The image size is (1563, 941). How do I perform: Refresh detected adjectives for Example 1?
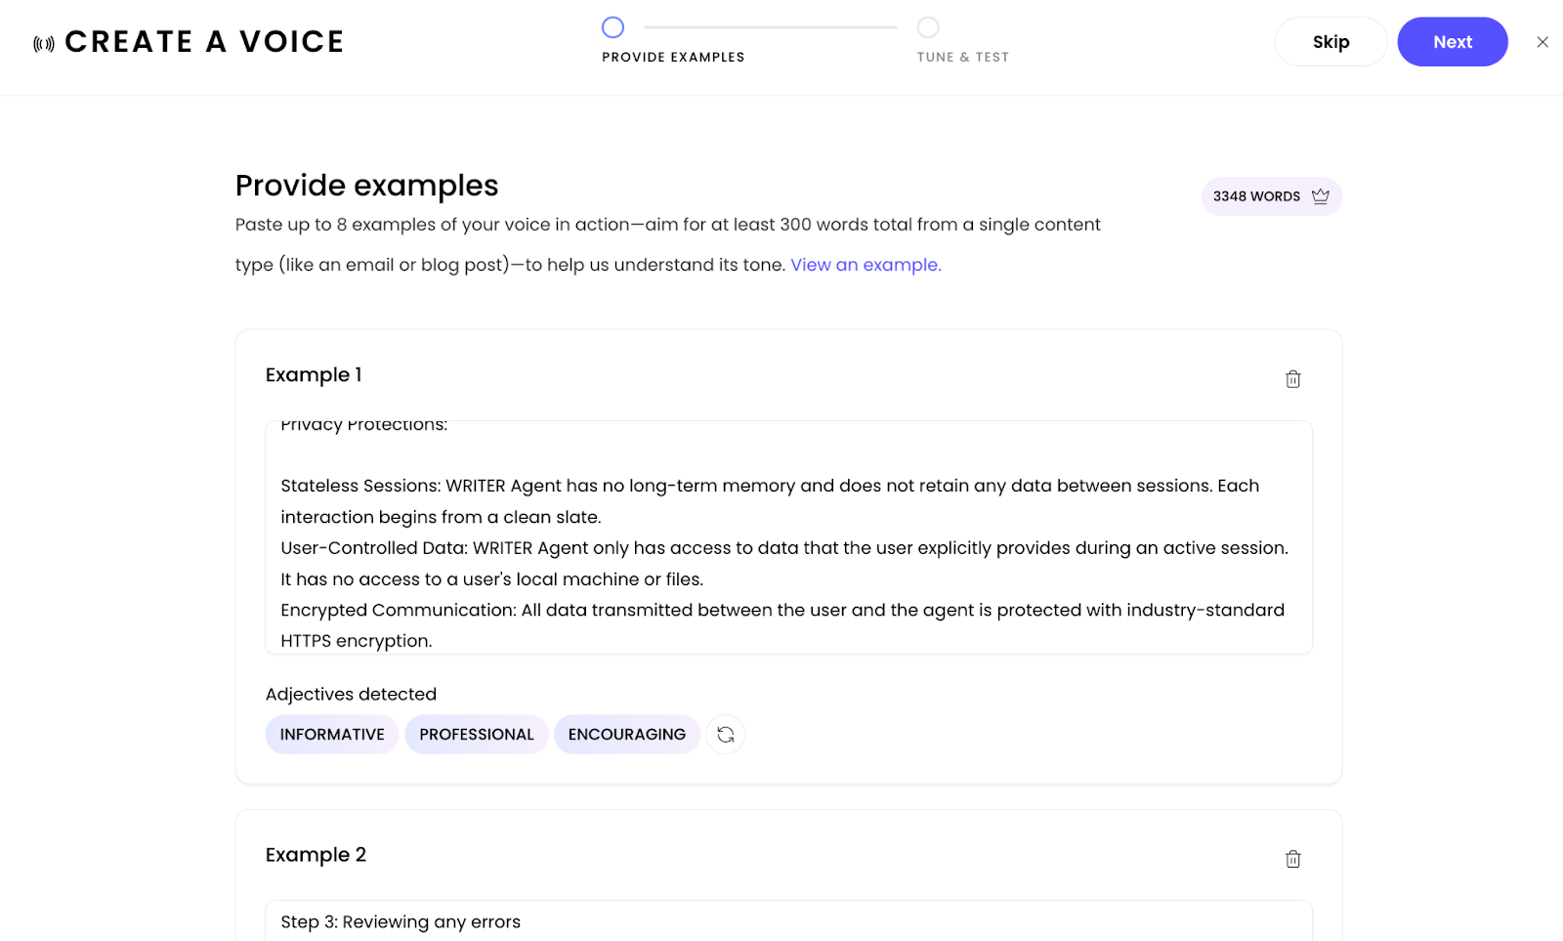point(725,735)
